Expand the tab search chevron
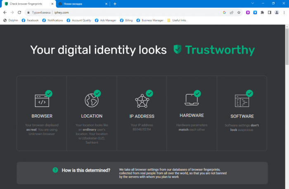The image size is (289, 189). click(x=252, y=3)
